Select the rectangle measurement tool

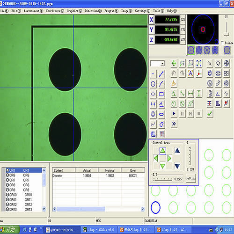tap(161, 94)
